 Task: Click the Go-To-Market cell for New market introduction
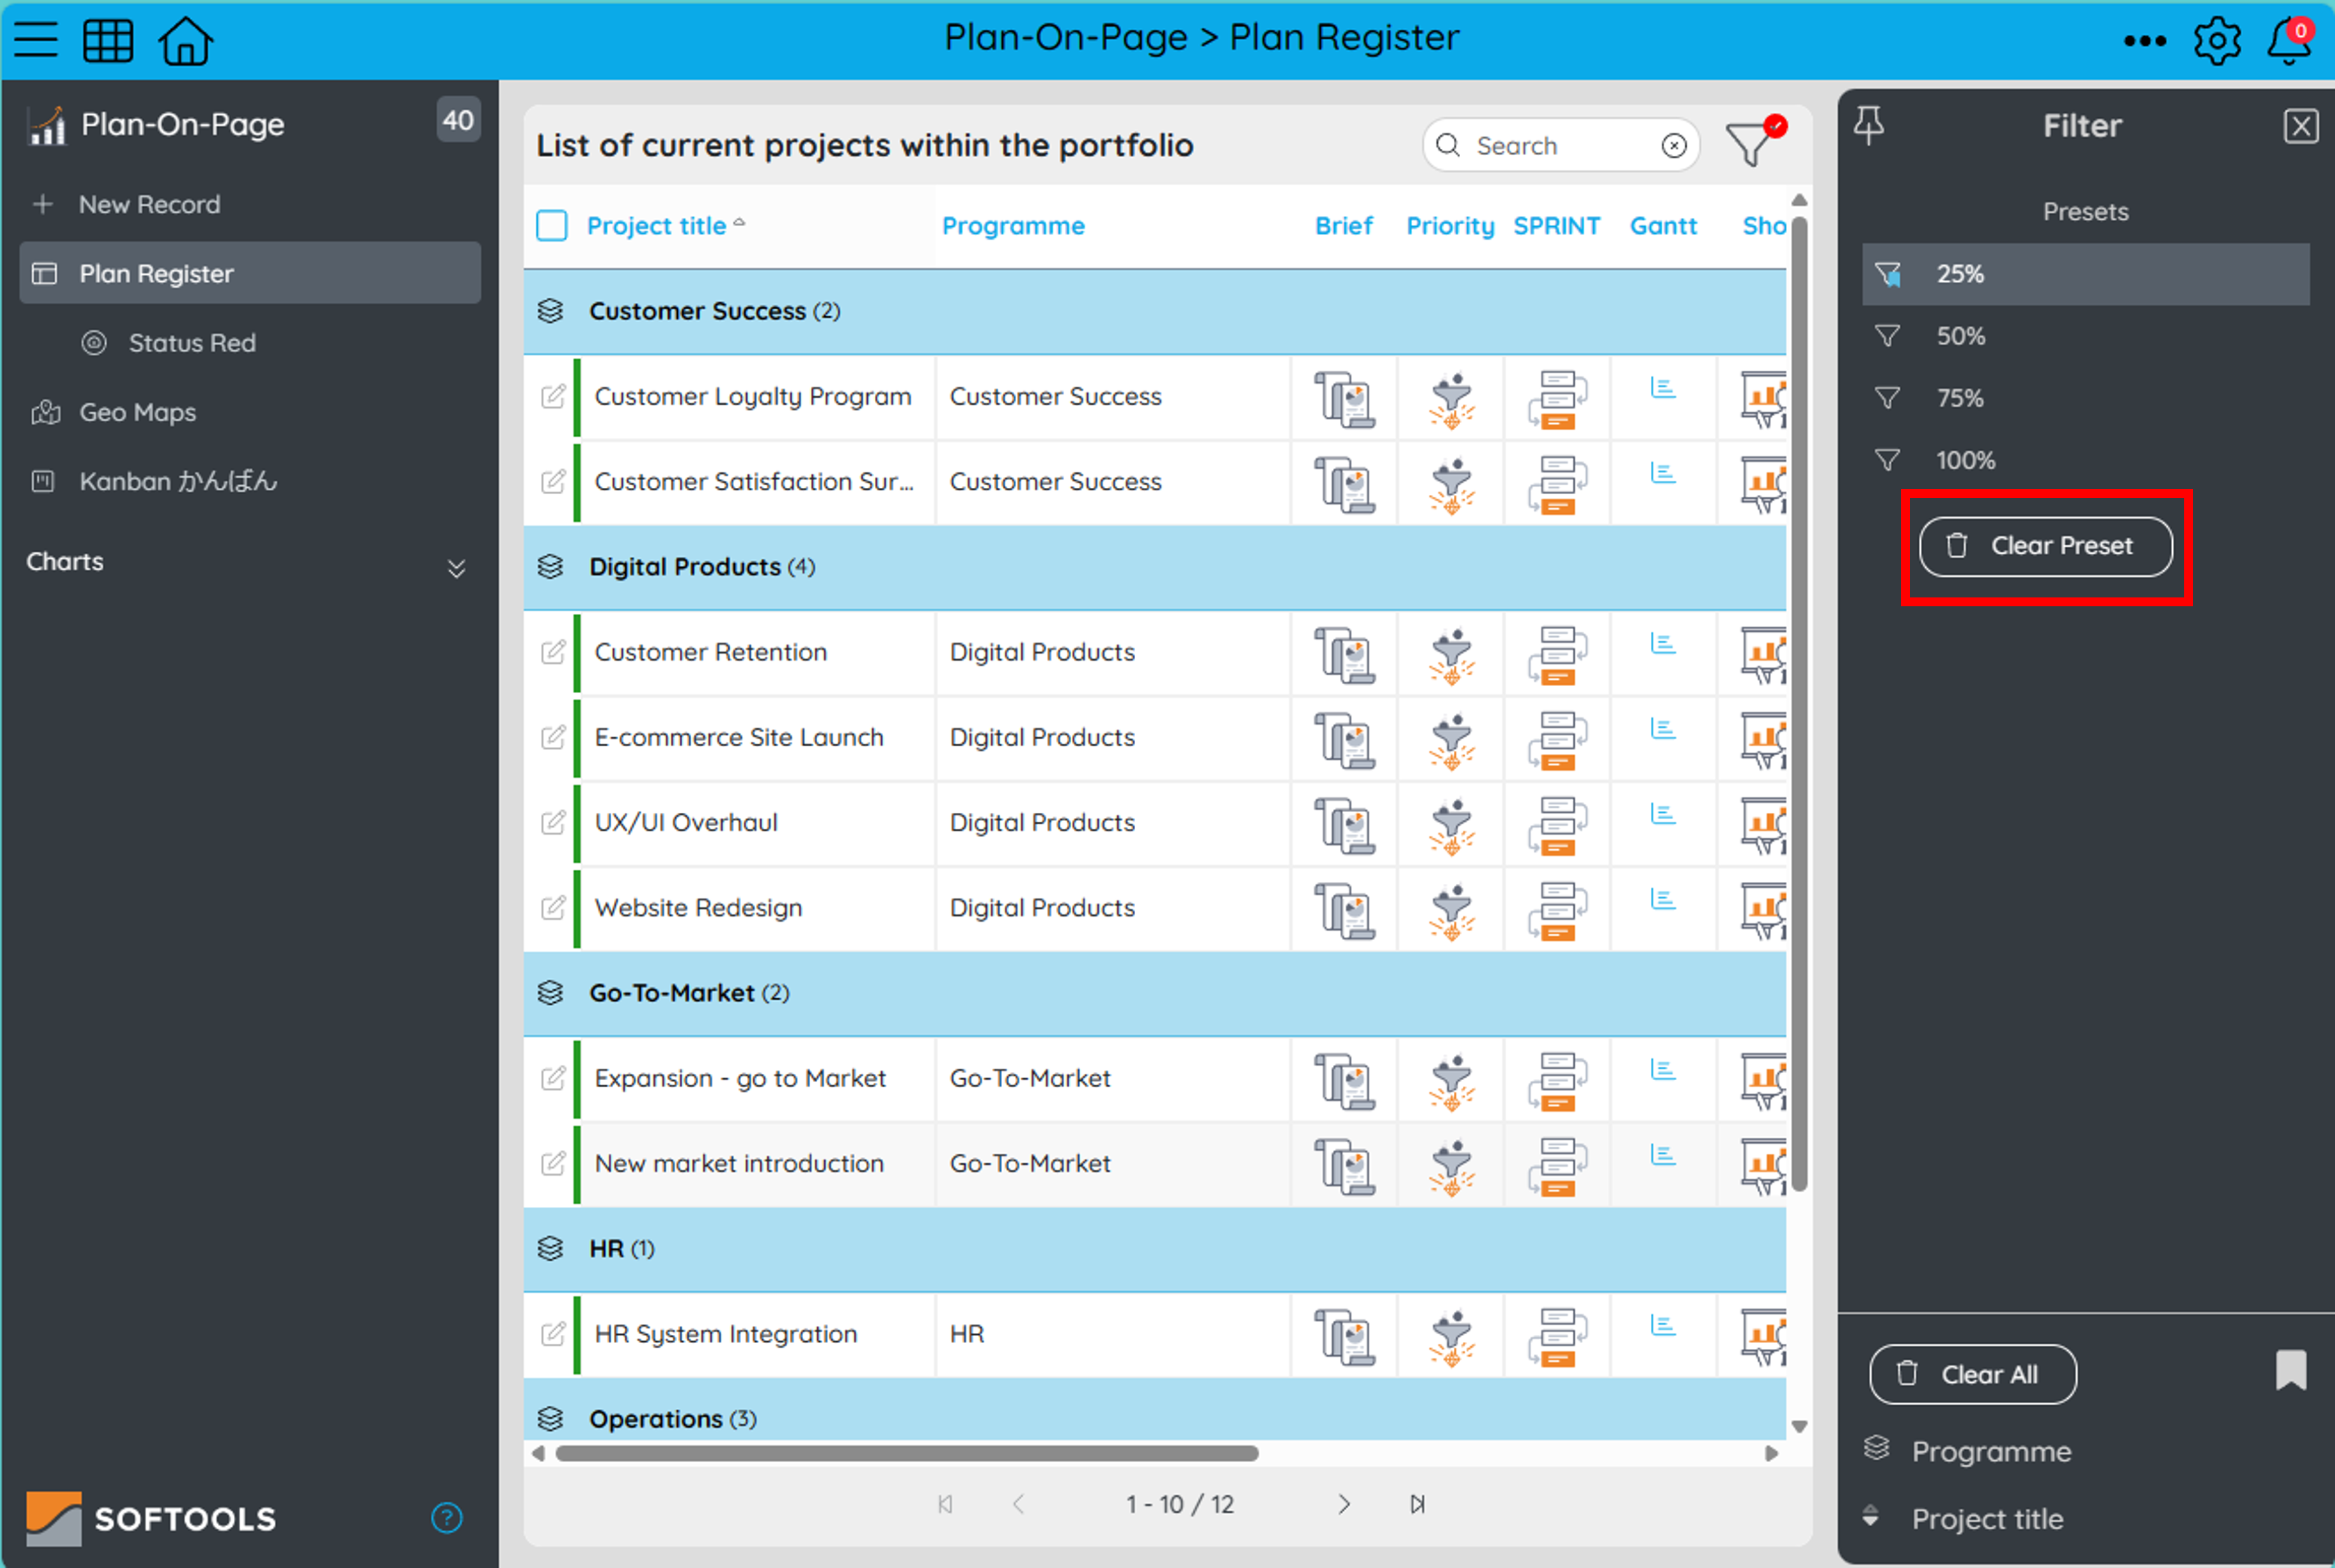pyautogui.click(x=1112, y=1163)
